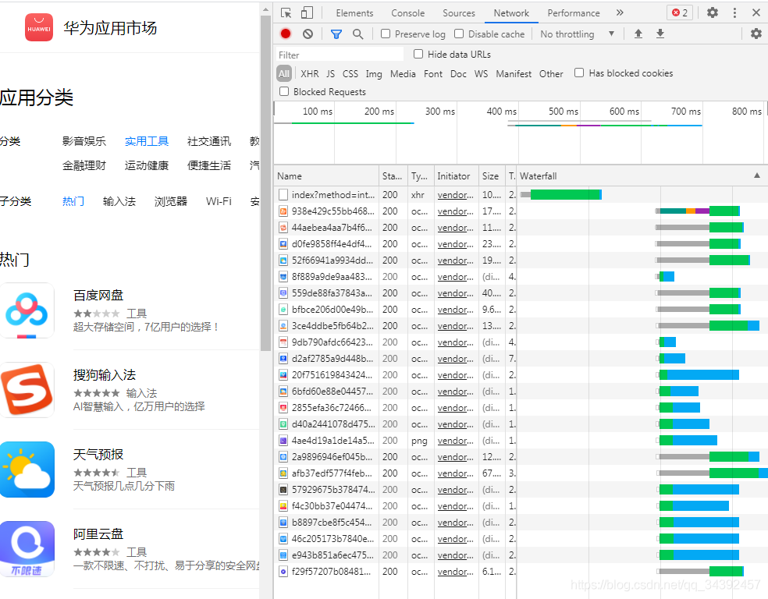The height and width of the screenshot is (599, 768).
Task: Open the 搜狗输入法 app link
Action: click(x=104, y=375)
